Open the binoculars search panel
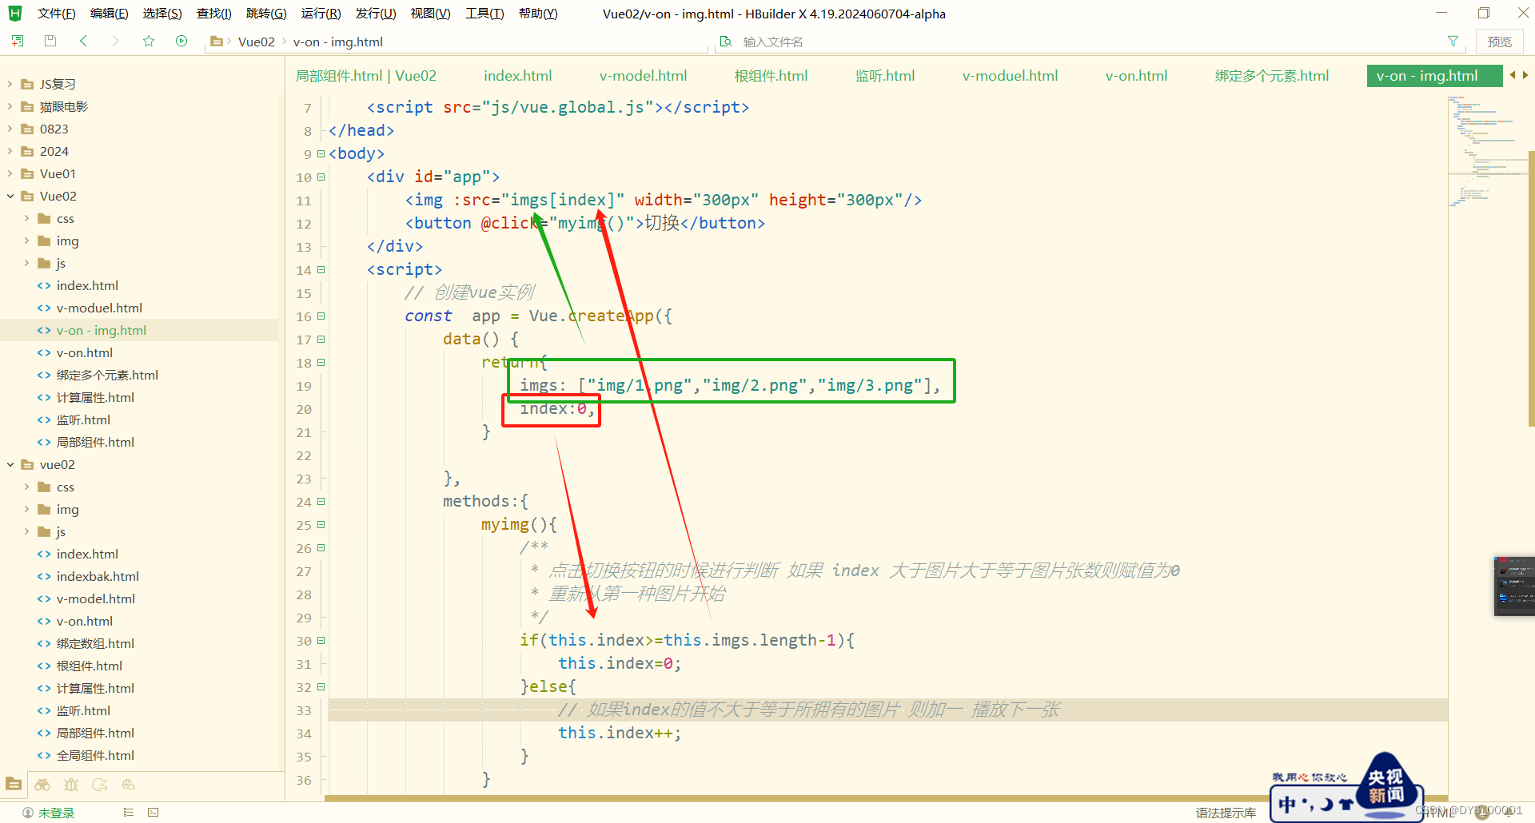This screenshot has width=1535, height=823. point(42,785)
